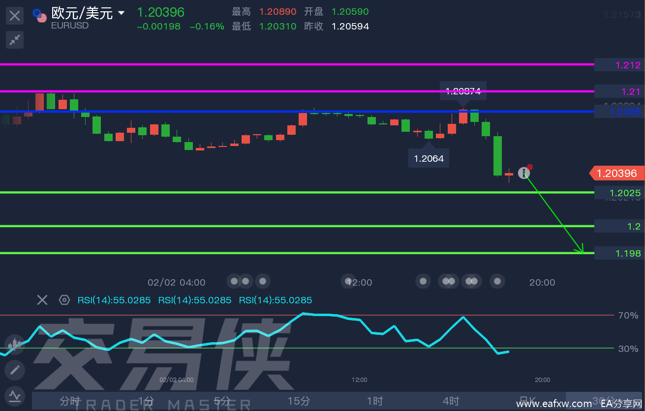Click the 欧元/美元 pair title

coord(82,13)
